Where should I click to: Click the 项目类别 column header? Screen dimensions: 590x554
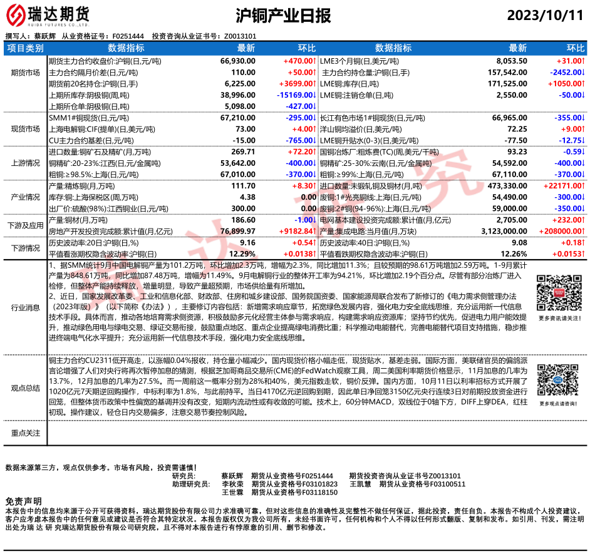25,48
